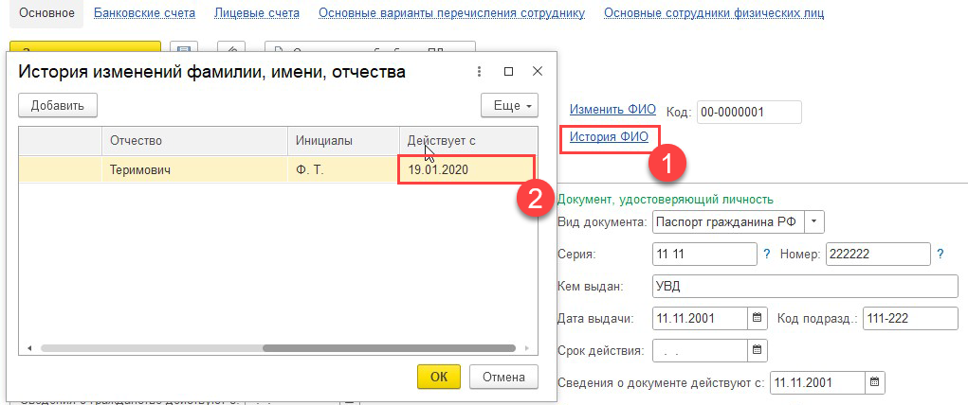Maximize the name history dialog window

pos(508,72)
